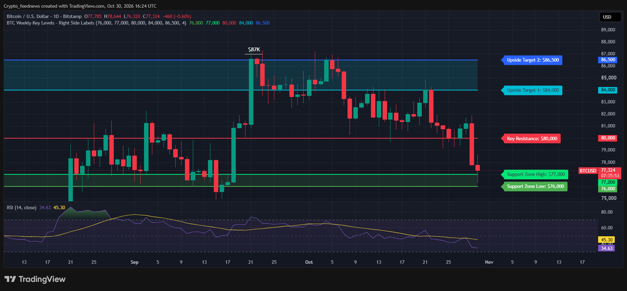Click the −468 (−0.60%) change value
Screen dimensions: 627x291
point(178,17)
